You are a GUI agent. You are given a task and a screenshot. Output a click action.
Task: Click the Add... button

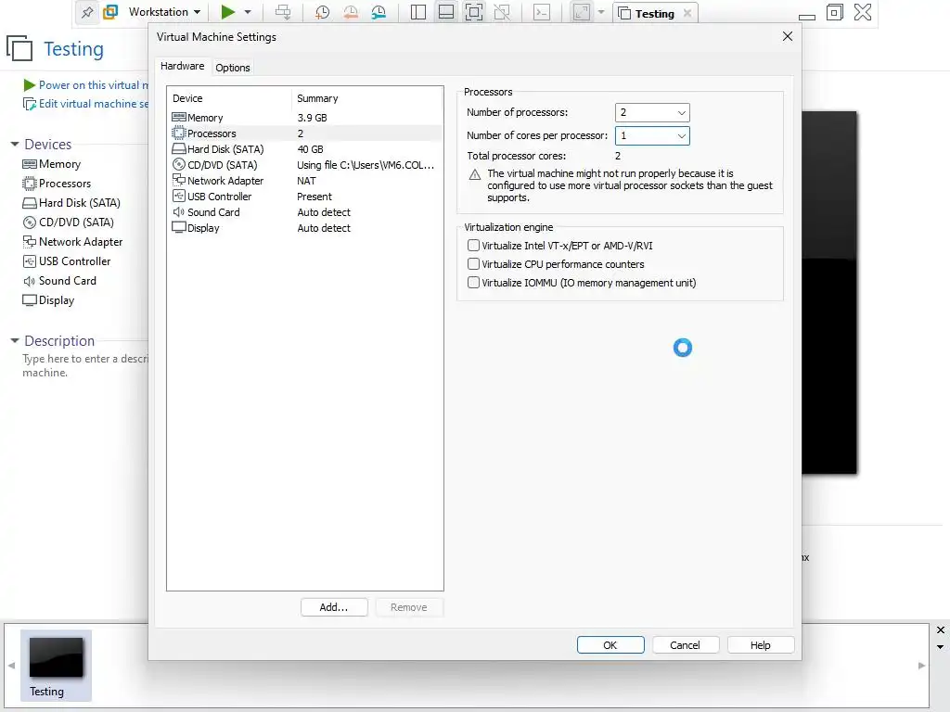pos(334,607)
